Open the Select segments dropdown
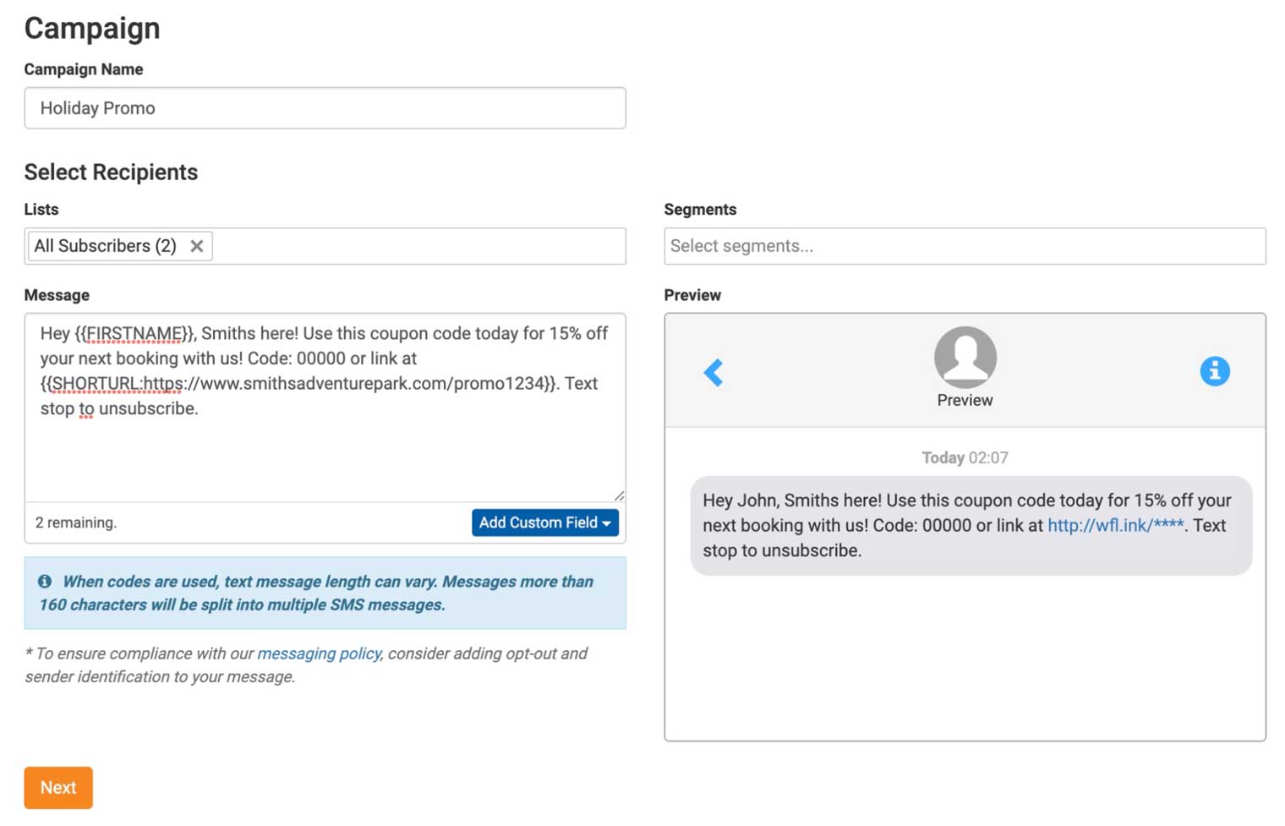This screenshot has height=826, width=1285. 964,246
